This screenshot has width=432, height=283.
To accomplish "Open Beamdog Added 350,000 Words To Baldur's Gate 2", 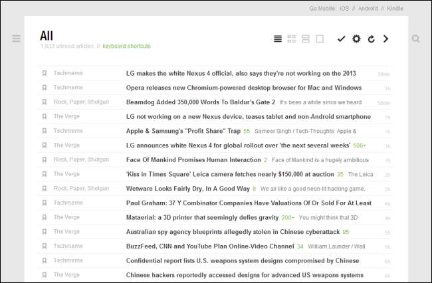I will (201, 102).
